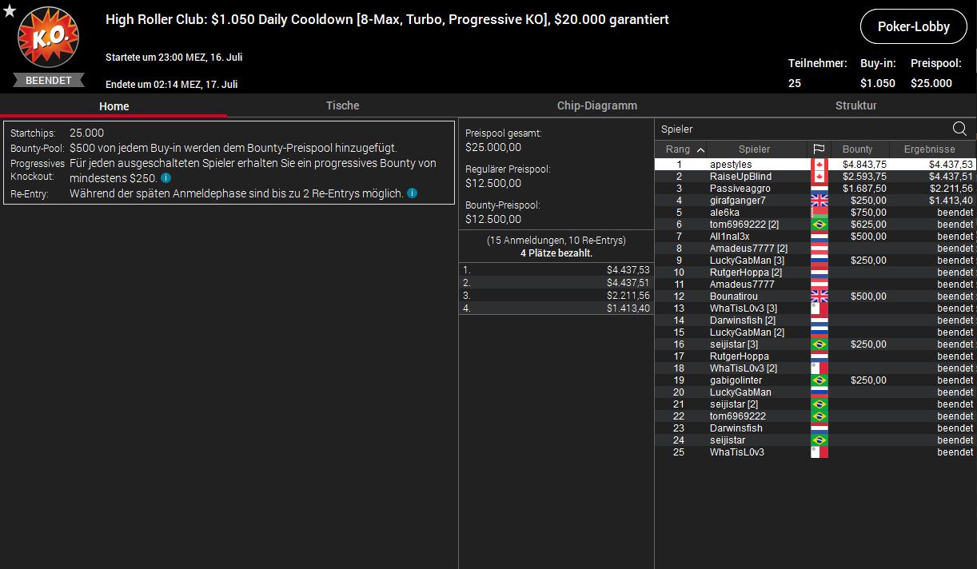Sort players by Bounty column

coord(857,149)
